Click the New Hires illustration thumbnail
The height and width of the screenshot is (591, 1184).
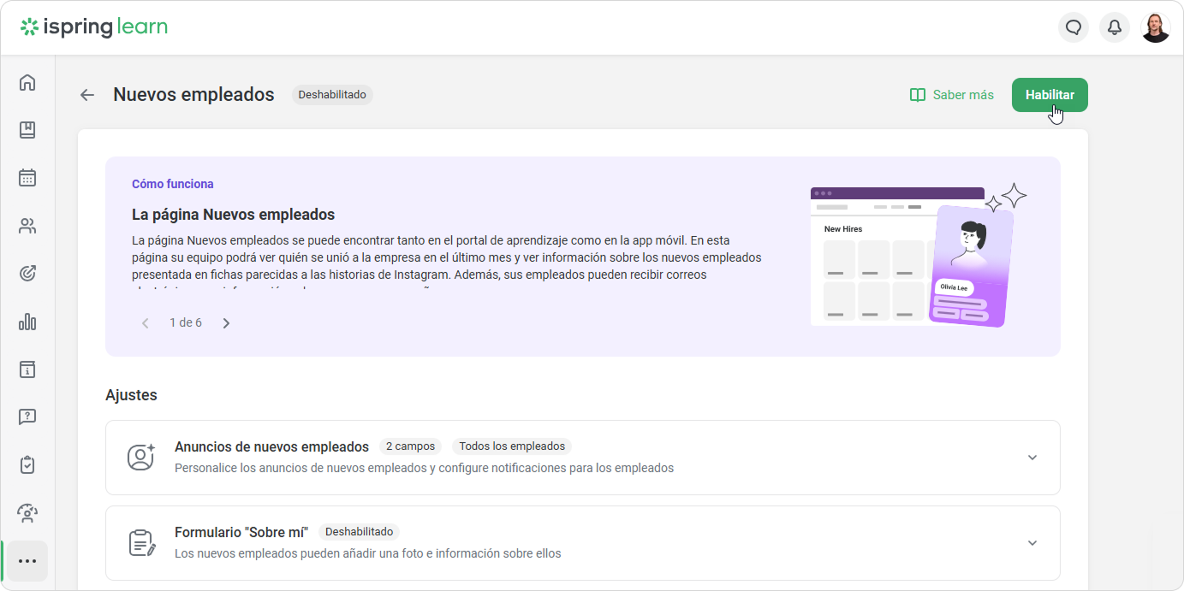[x=917, y=256]
